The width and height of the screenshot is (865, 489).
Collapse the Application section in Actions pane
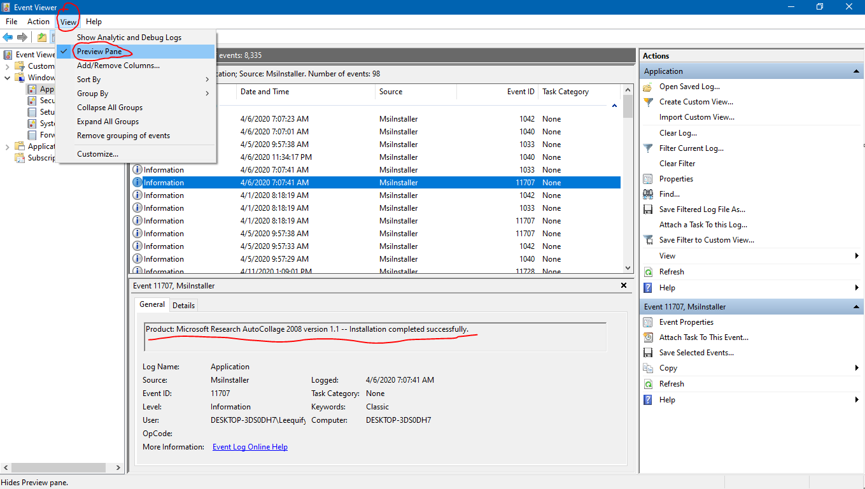(856, 71)
